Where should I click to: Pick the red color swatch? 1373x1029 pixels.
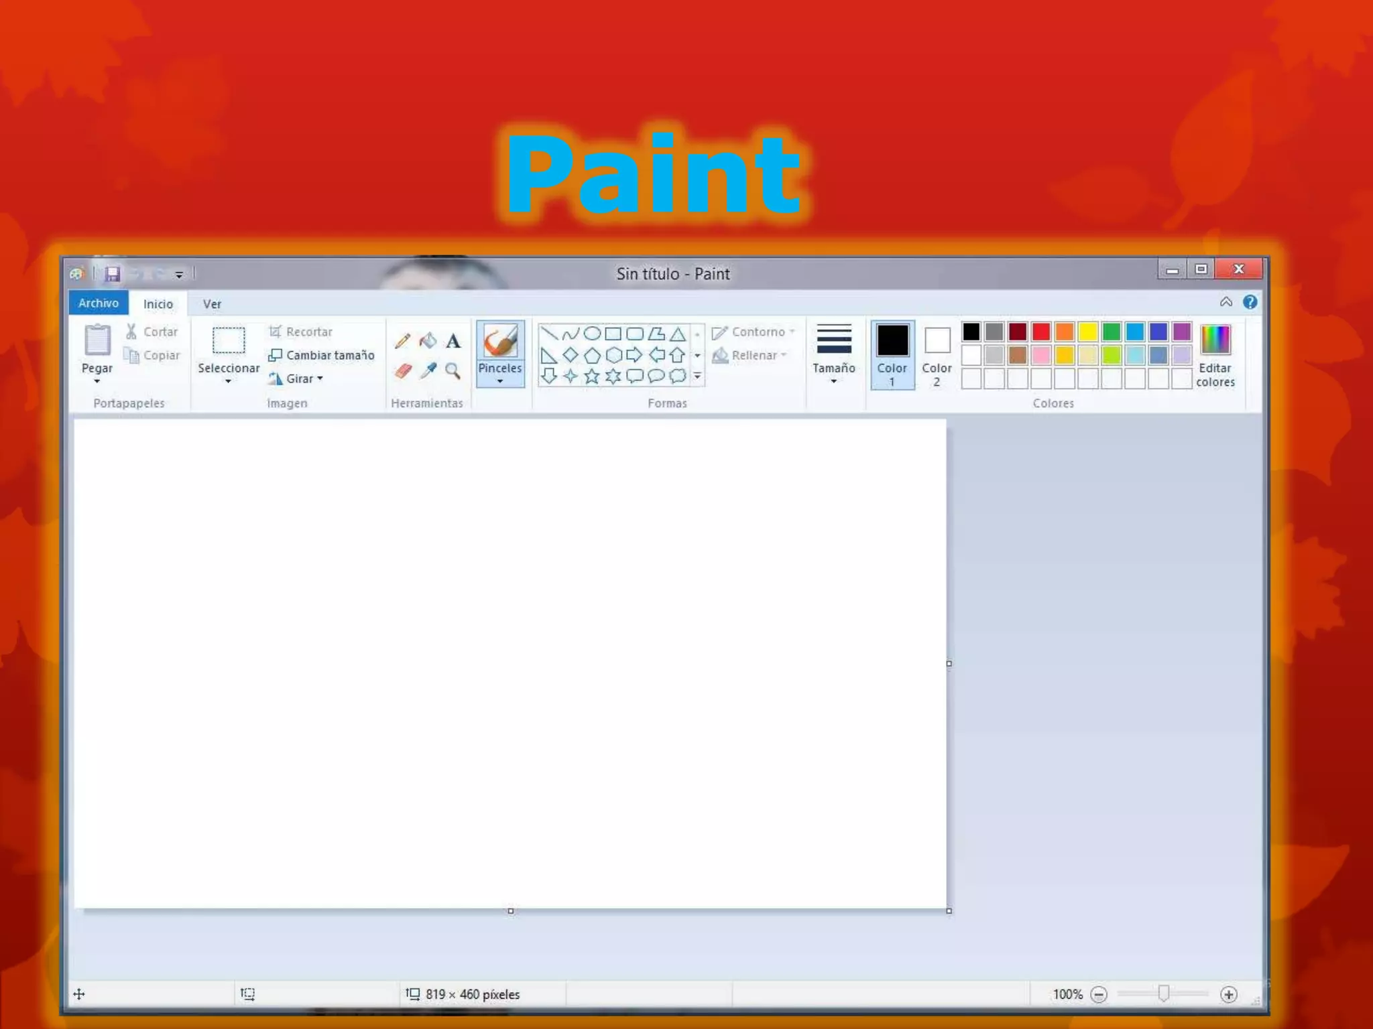1041,332
